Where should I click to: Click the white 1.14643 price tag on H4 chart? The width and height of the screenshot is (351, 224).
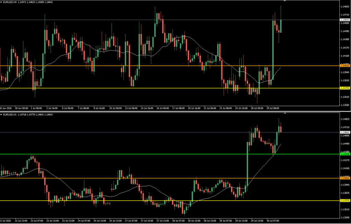click(345, 20)
